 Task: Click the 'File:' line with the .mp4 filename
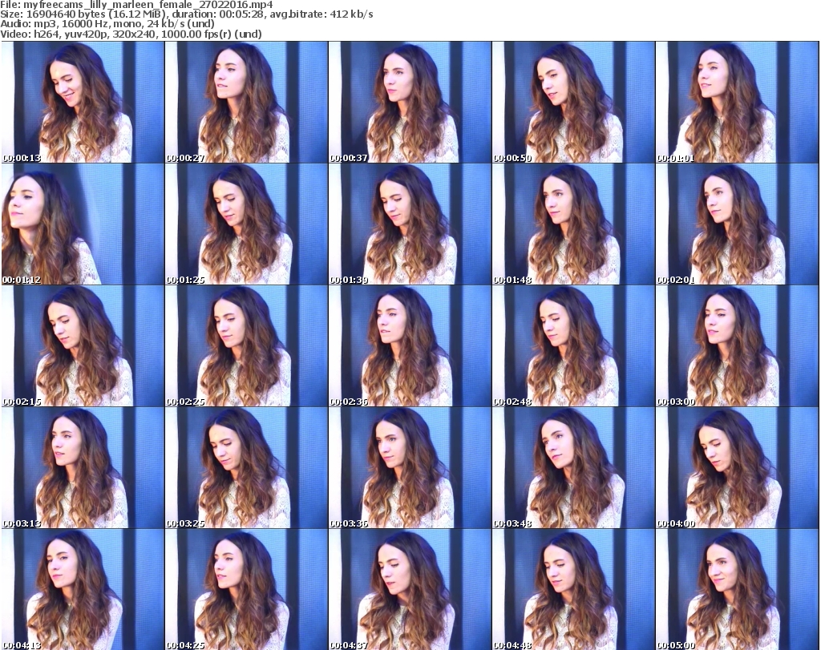point(136,5)
